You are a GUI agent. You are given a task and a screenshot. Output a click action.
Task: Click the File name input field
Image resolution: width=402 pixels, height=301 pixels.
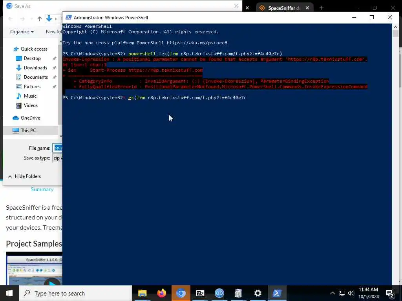pos(57,148)
